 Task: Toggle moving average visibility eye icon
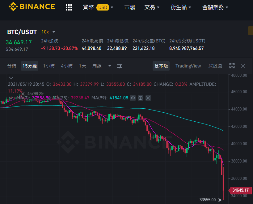click(x=133, y=98)
